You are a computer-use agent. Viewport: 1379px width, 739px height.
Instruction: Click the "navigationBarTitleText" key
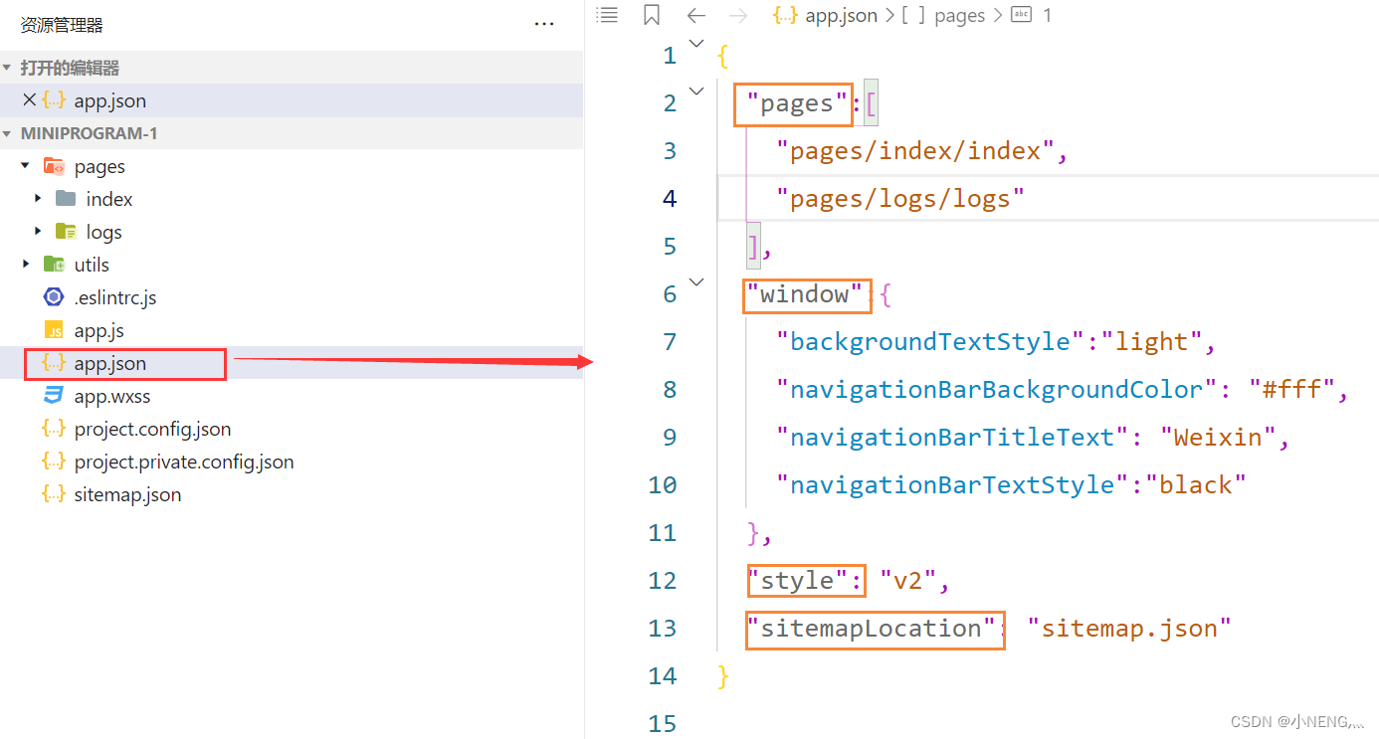coord(952,438)
